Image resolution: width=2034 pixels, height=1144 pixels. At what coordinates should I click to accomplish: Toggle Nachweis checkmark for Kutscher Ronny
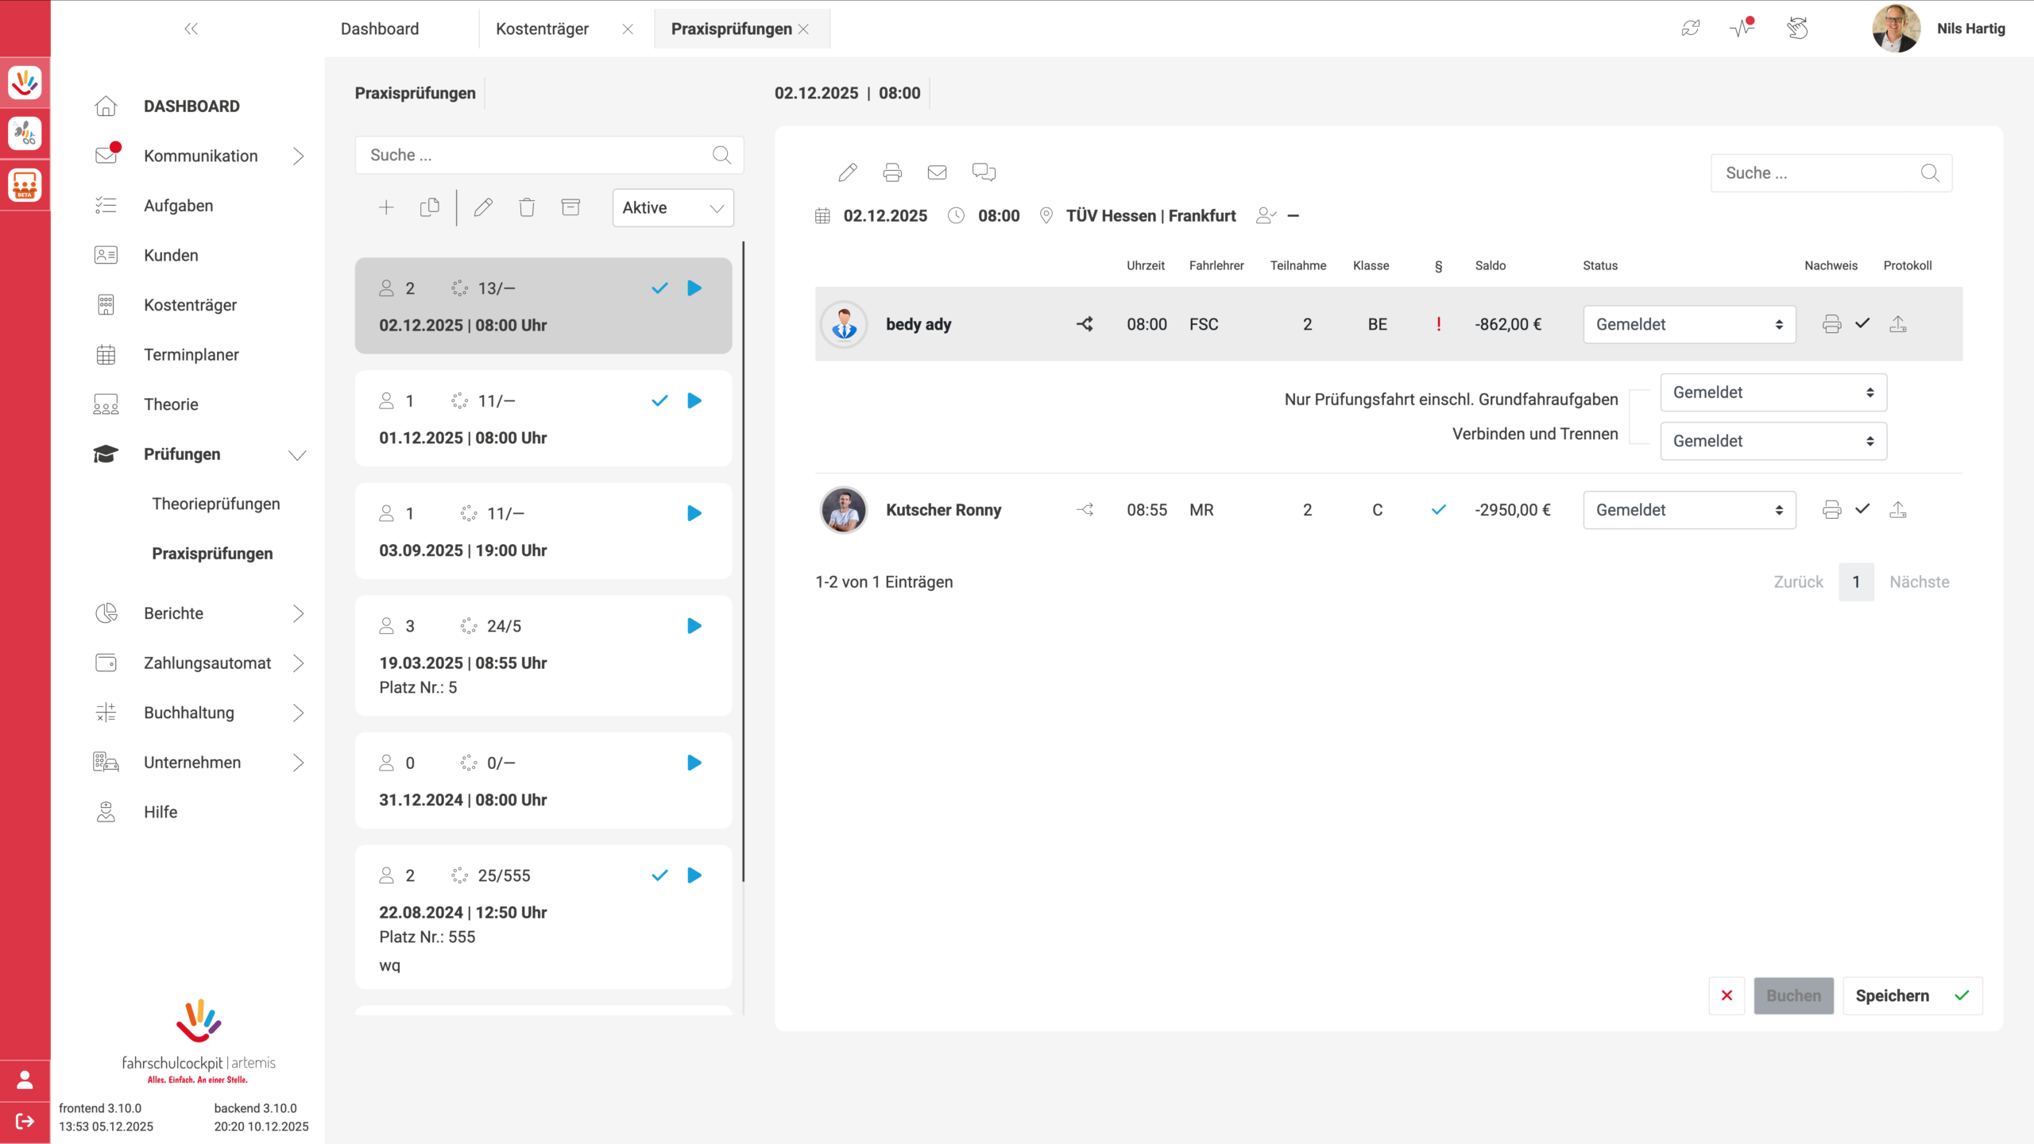pyautogui.click(x=1863, y=509)
